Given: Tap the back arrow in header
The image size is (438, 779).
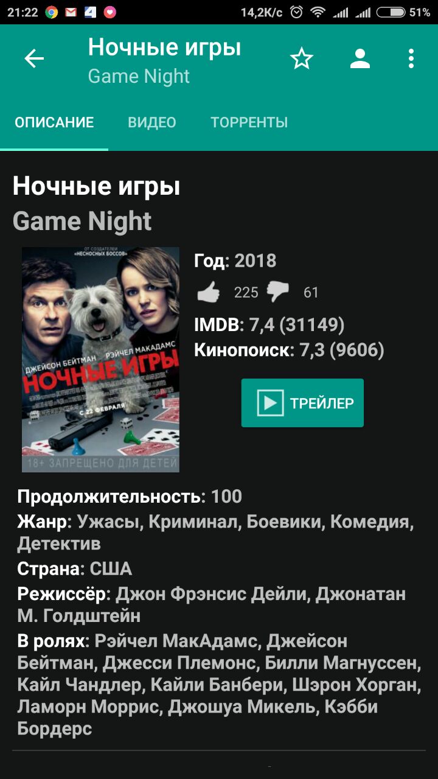Looking at the screenshot, I should click(34, 58).
